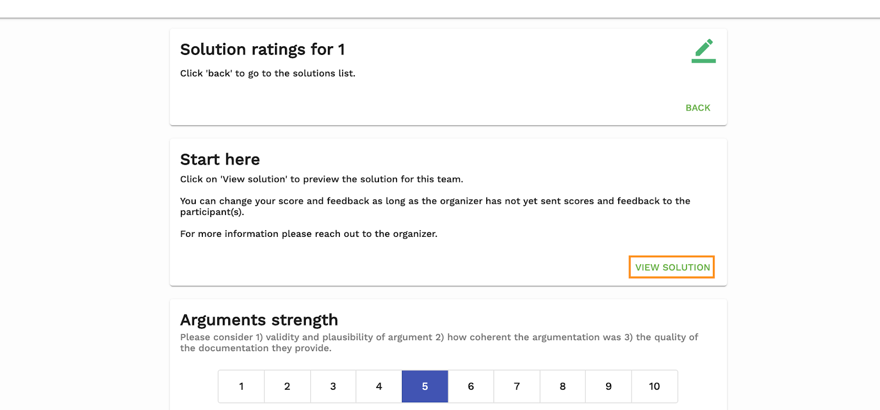This screenshot has width=880, height=410.
Task: Click the 'Click back to go' instruction text
Action: tap(268, 73)
